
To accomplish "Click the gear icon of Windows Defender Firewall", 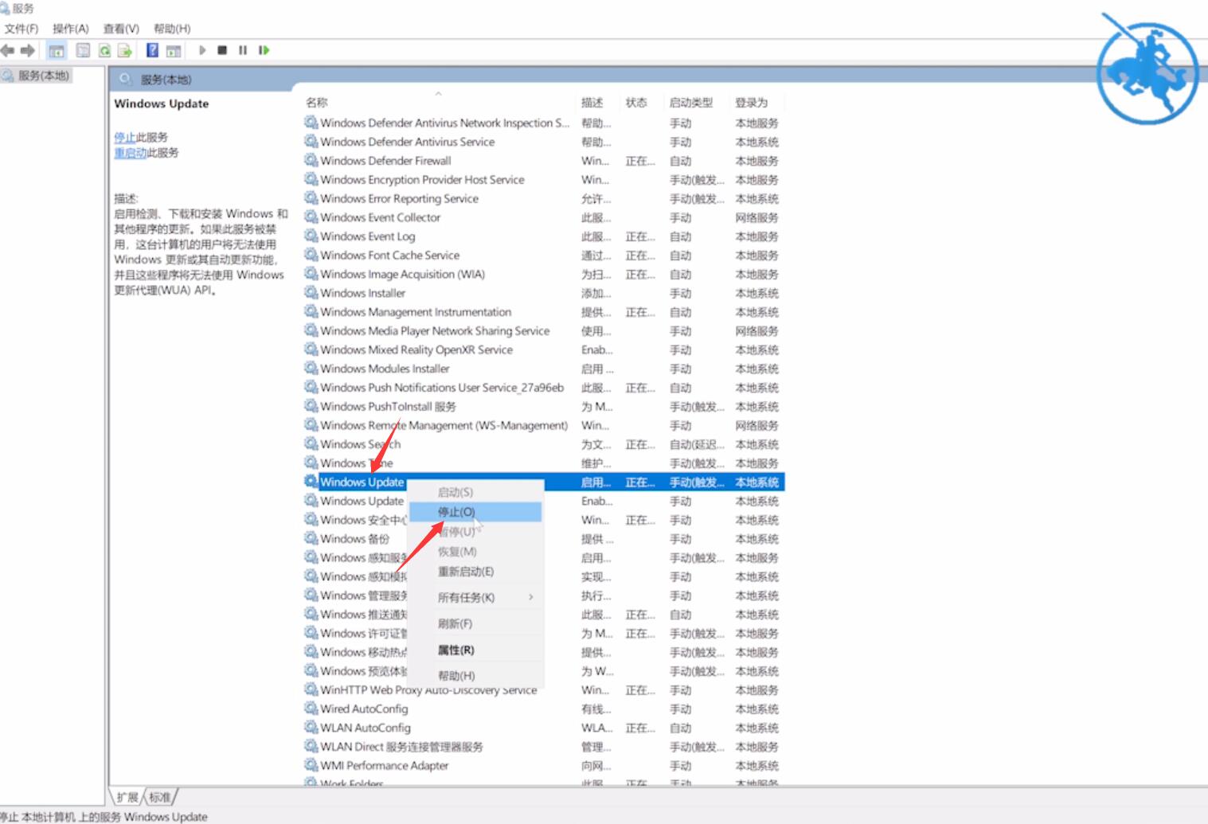I will [x=311, y=160].
